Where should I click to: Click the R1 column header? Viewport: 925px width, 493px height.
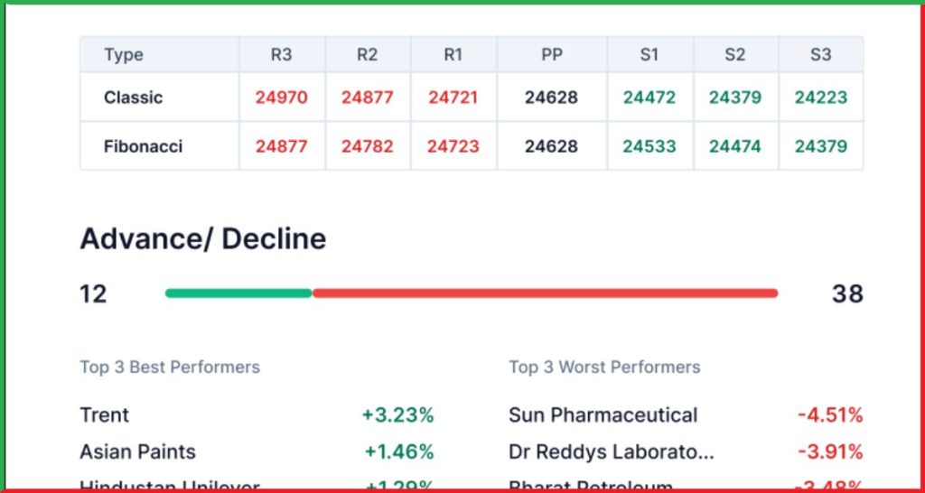pyautogui.click(x=453, y=54)
